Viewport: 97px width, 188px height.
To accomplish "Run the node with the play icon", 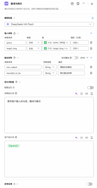I will coord(72,4).
